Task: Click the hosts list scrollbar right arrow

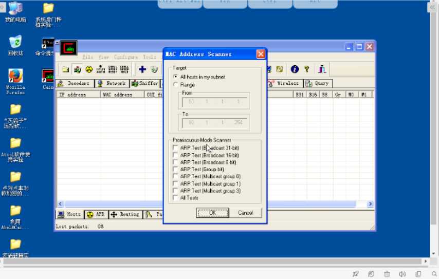Action: click(370, 203)
